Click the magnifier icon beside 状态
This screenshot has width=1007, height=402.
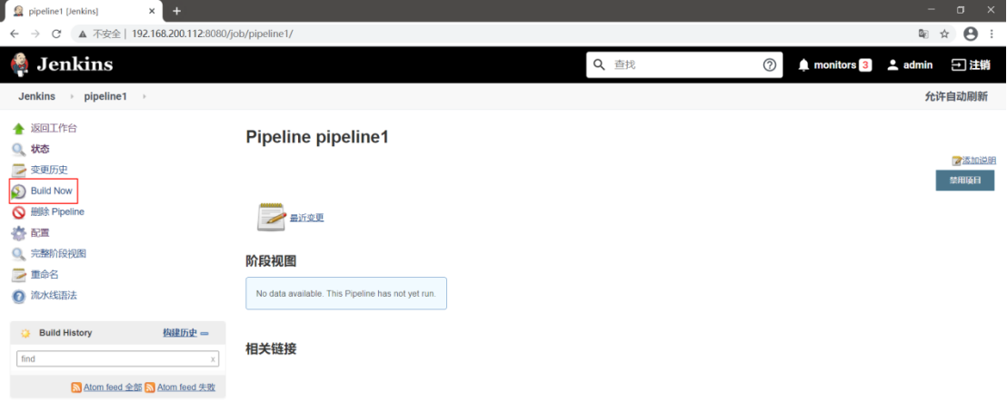(18, 150)
